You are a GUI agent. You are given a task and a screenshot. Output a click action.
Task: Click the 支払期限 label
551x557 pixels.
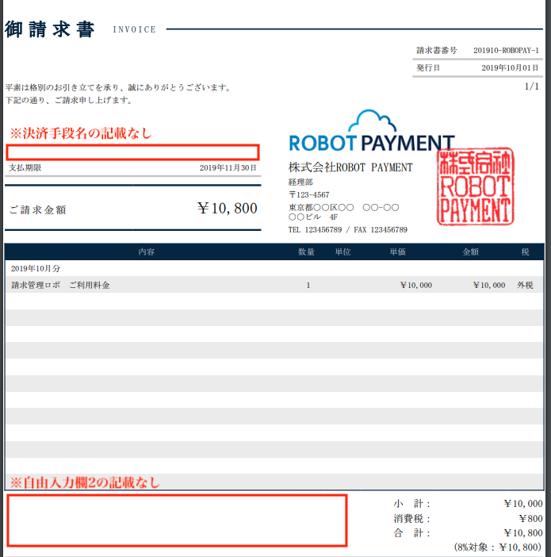click(x=25, y=167)
